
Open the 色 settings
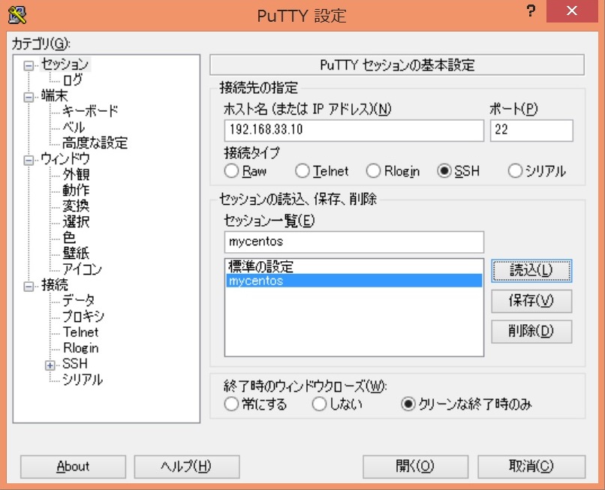coord(69,238)
